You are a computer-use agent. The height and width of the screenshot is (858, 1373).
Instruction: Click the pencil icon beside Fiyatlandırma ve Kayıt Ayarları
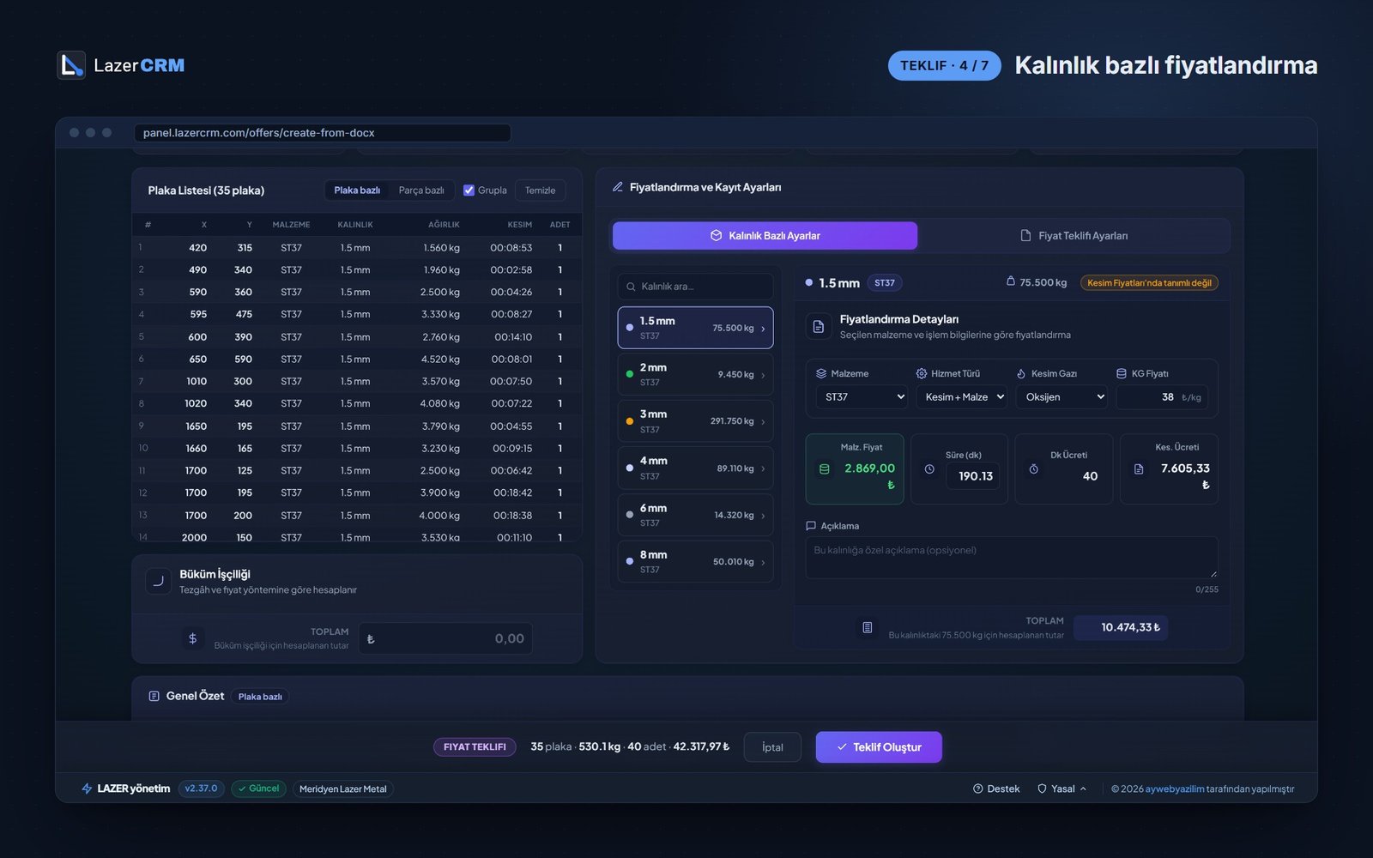click(x=617, y=187)
